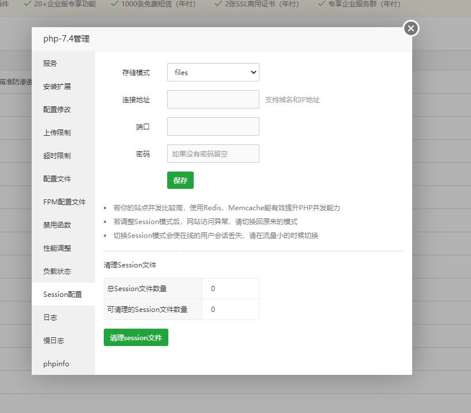471x413 pixels.
Task: Select the Session配置 sidebar tab
Action: (63, 294)
